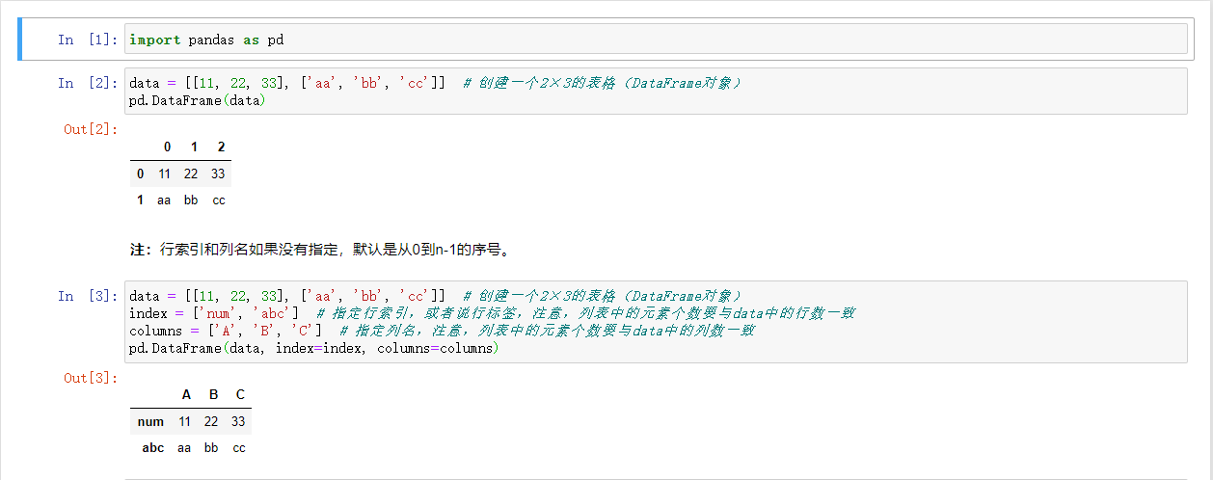Viewport: 1213px width, 480px height.
Task: Click 'pd.DataFrame(data, index=index, columns=columns)' line
Action: pos(313,348)
